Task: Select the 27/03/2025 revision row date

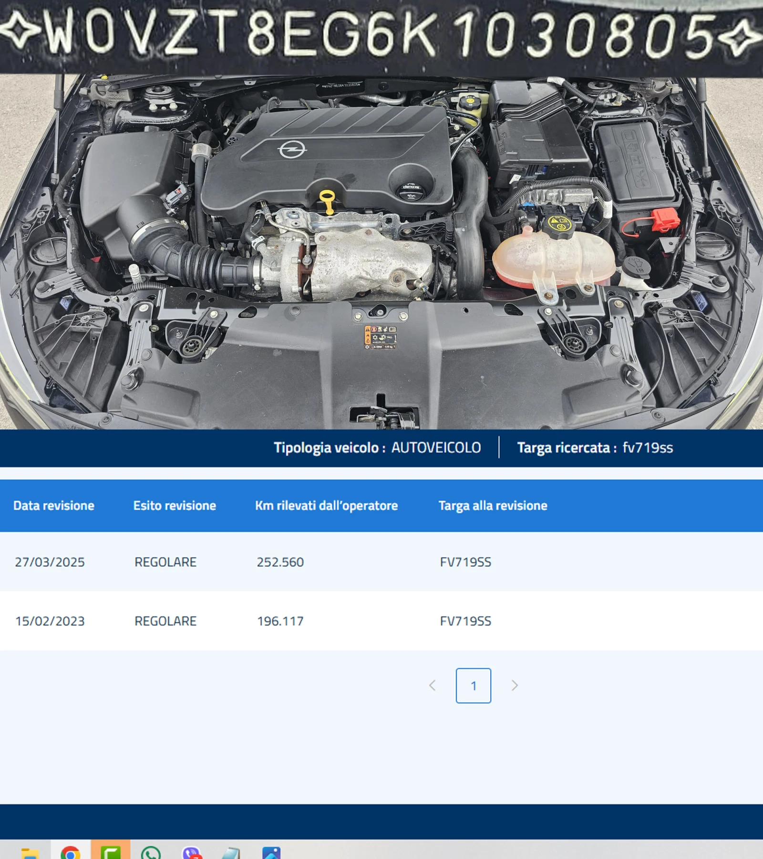Action: pyautogui.click(x=50, y=562)
